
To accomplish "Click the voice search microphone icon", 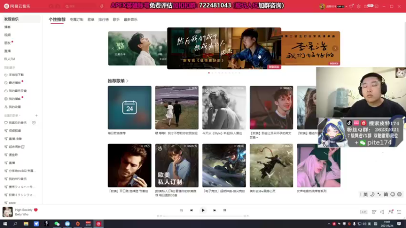I will [x=101, y=6].
